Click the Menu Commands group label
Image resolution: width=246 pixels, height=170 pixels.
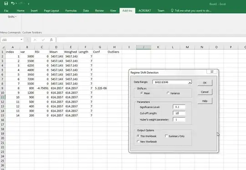click(10, 32)
